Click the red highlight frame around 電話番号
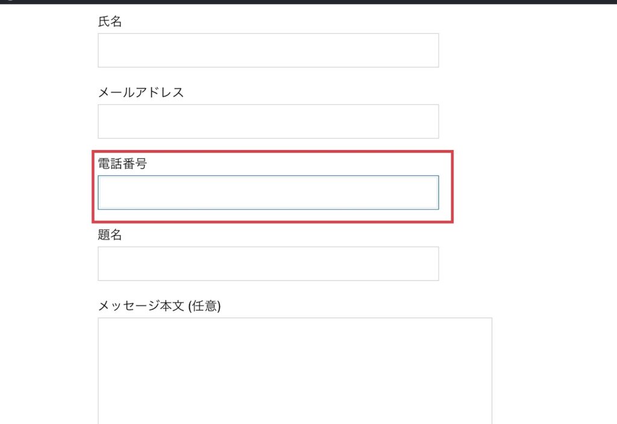Image resolution: width=617 pixels, height=424 pixels. (x=453, y=187)
